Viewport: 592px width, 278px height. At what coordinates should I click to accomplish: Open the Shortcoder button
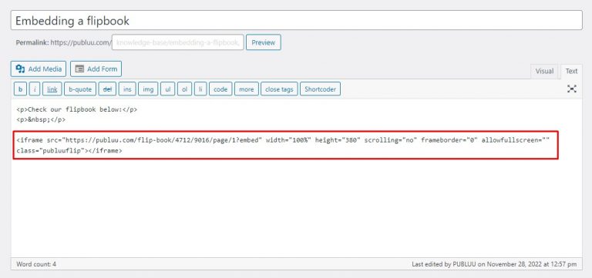(320, 89)
